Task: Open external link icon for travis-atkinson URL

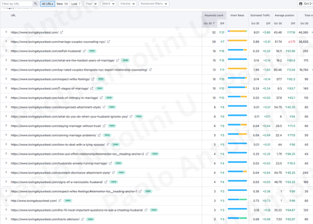Action: [x=82, y=219]
